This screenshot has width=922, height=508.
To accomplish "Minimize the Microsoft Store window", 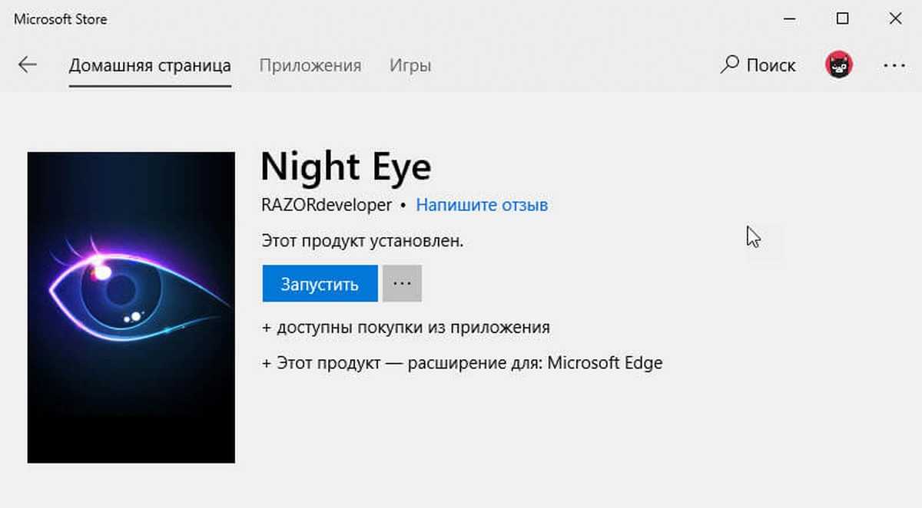I will point(790,19).
